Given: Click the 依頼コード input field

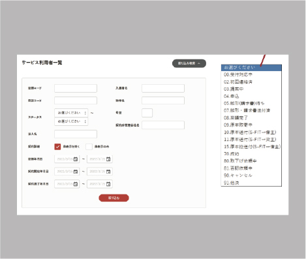Looking at the screenshot, I should pos(76,88).
